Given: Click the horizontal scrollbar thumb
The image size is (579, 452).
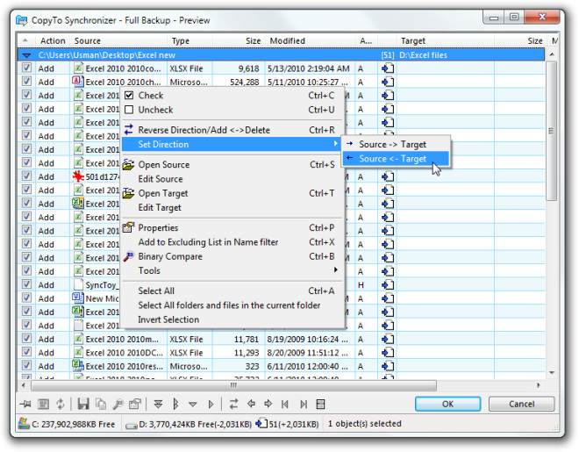Looking at the screenshot, I should (x=233, y=385).
